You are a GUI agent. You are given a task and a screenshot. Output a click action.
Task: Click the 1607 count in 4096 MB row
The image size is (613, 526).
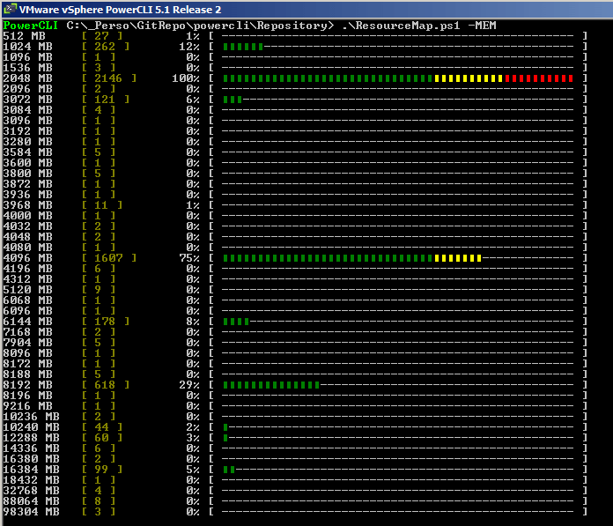(x=108, y=258)
